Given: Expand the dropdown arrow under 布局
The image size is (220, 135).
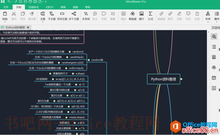Looking at the screenshot, I should pyautogui.click(x=208, y=22).
